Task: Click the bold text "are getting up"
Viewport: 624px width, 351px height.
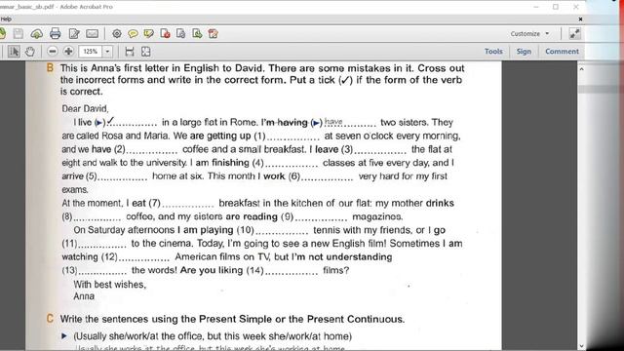Action: tap(220, 136)
